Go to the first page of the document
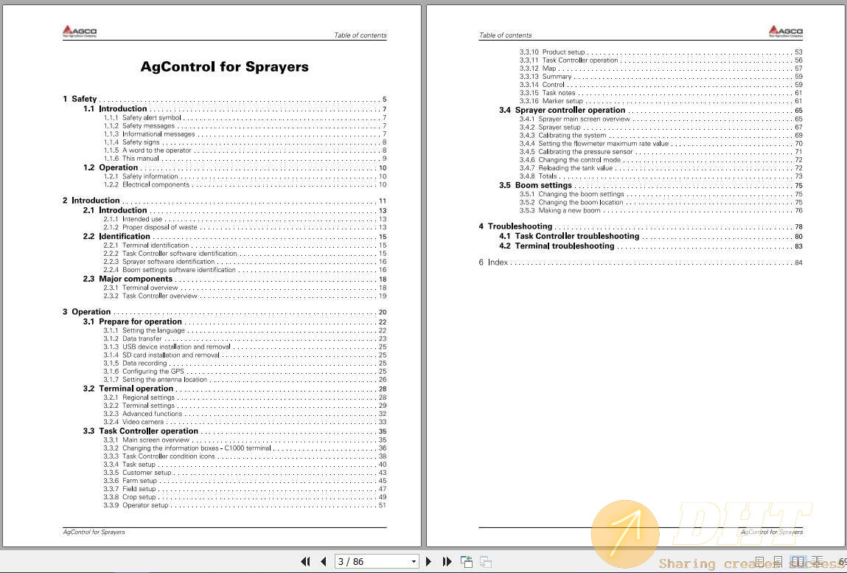Image resolution: width=847 pixels, height=573 pixels. [x=306, y=562]
